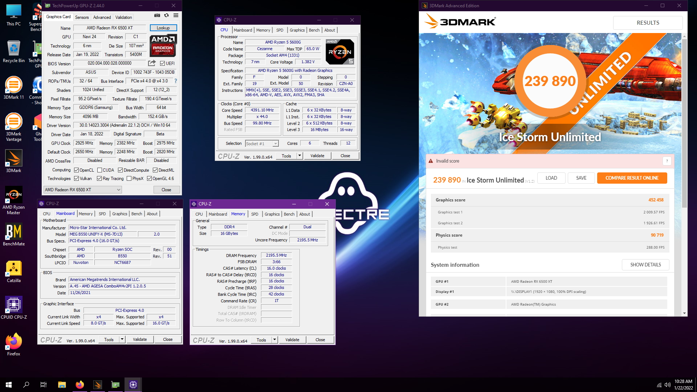Viewport: 697px width, 392px height.
Task: Click the SAVE button in 3DMark
Action: point(581,178)
